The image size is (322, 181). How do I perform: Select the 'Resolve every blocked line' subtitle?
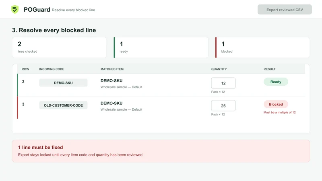pyautogui.click(x=73, y=10)
